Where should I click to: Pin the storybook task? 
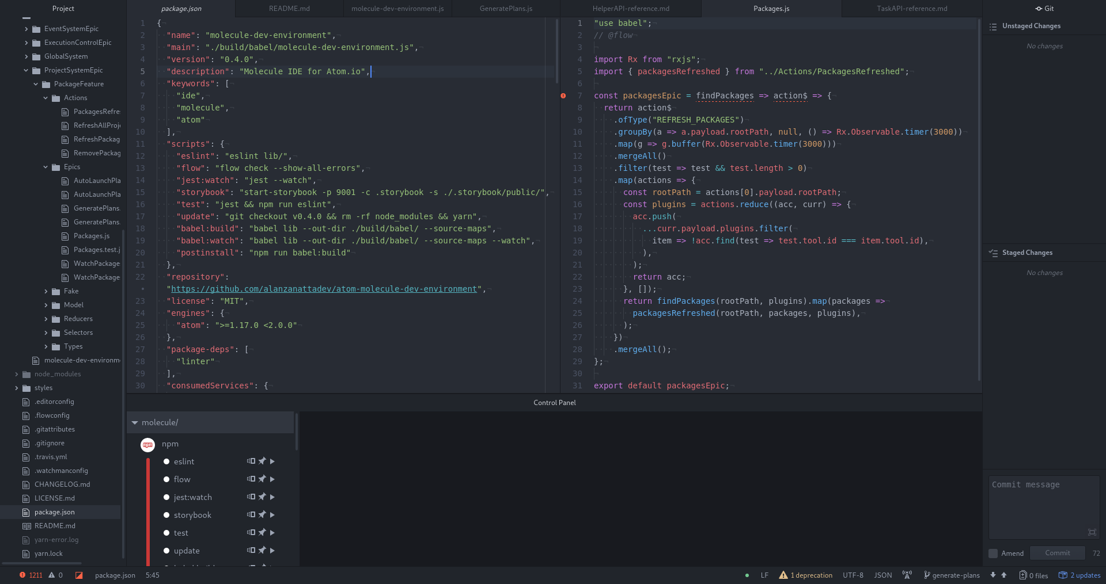pyautogui.click(x=262, y=515)
